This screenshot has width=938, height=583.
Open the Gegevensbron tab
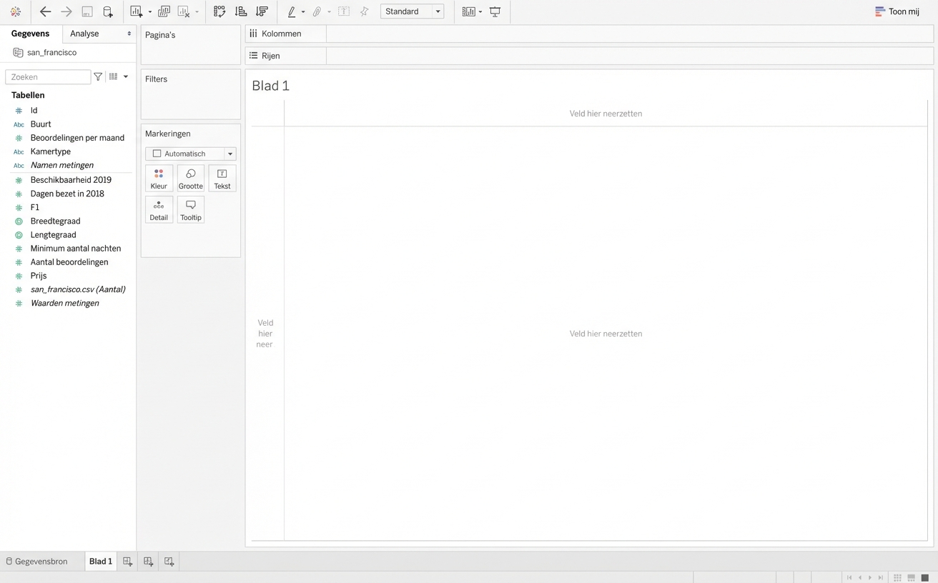tap(36, 562)
